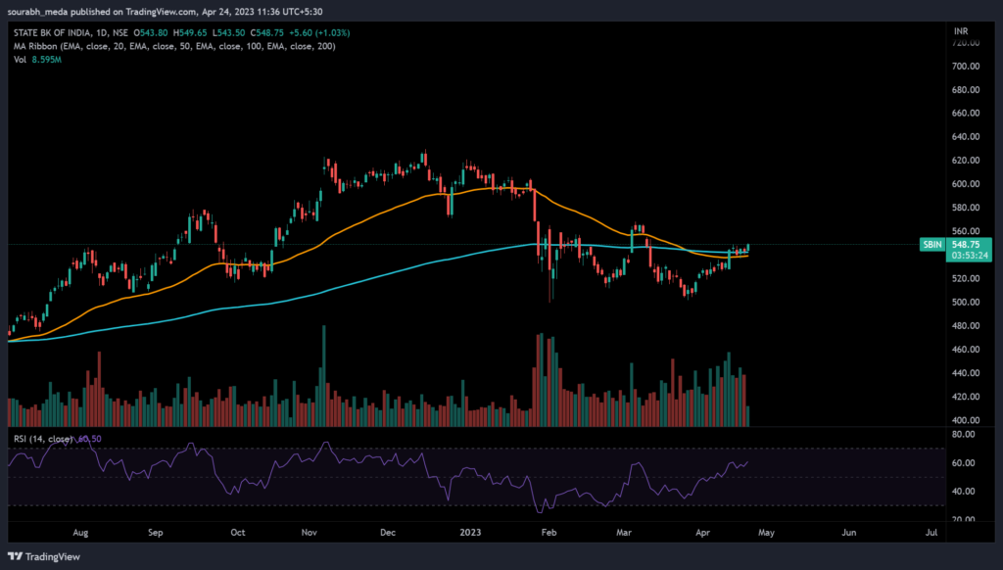The image size is (1003, 570).
Task: Click the 440.00 price axis label
Action: coord(966,373)
